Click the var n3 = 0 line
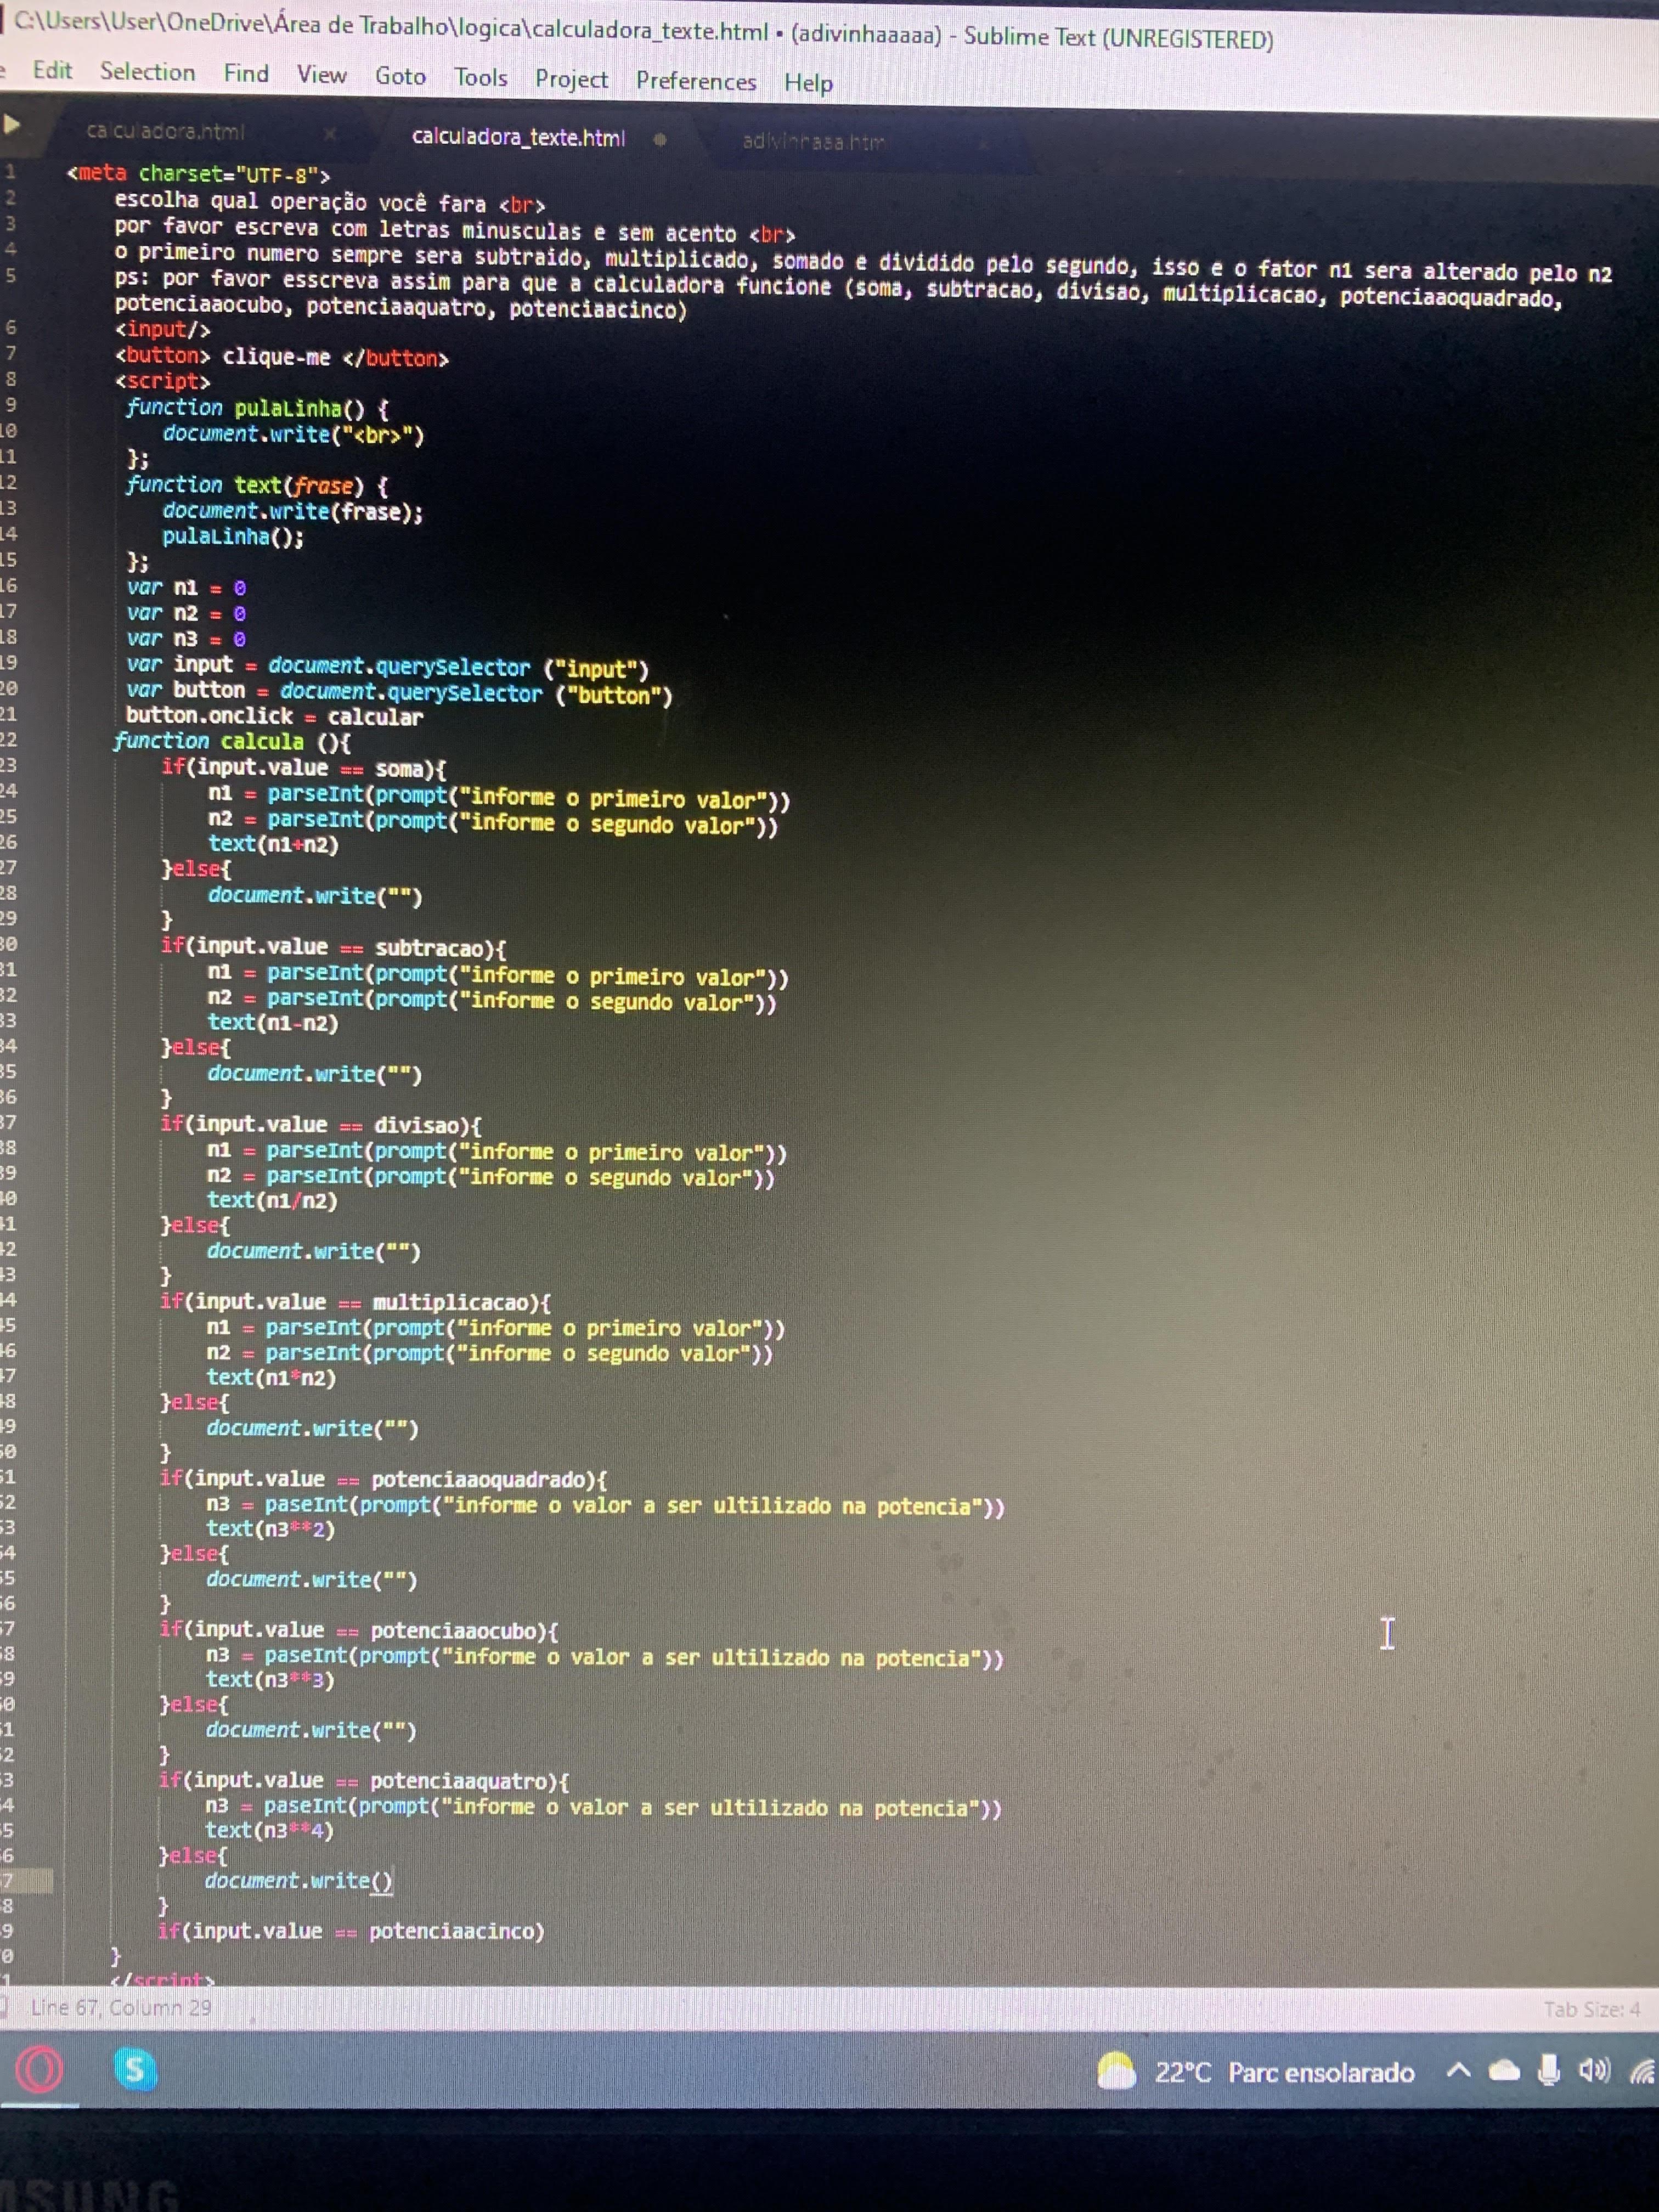The height and width of the screenshot is (2212, 1659). pyautogui.click(x=186, y=638)
